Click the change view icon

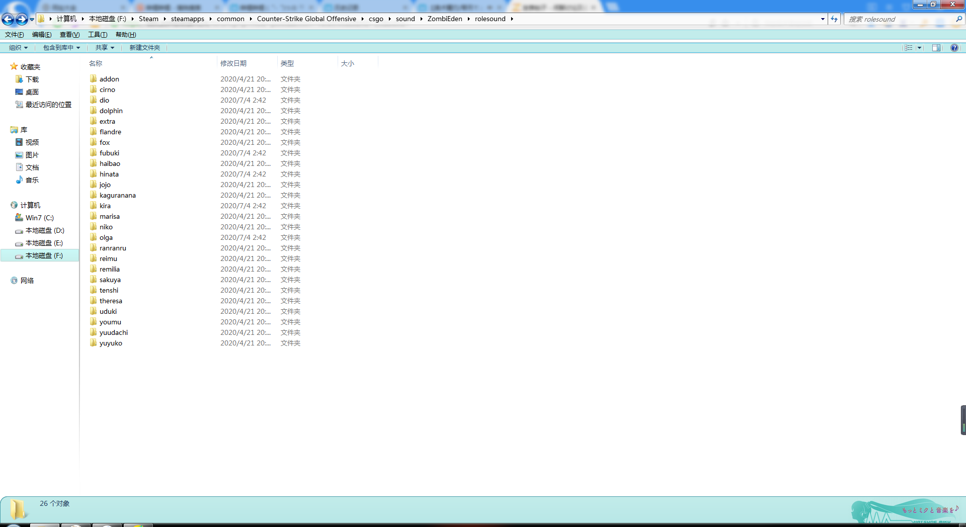point(908,48)
